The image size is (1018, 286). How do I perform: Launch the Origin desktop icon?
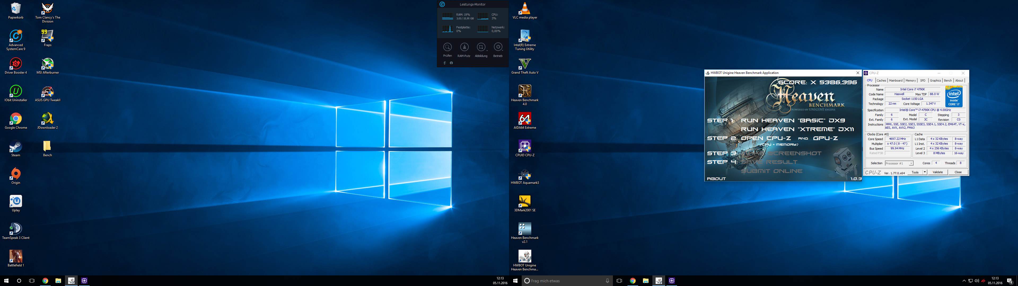(16, 176)
